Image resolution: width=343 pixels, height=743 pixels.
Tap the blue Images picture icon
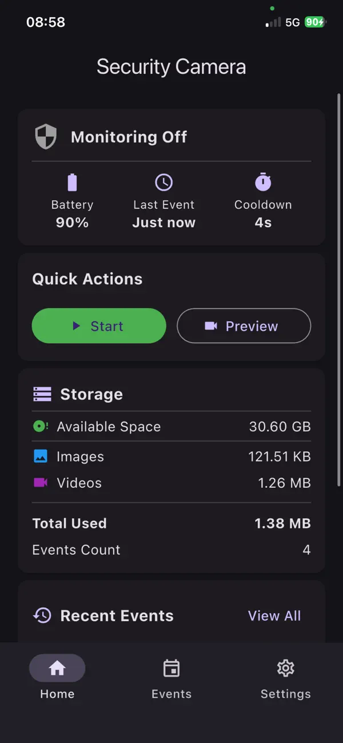click(x=40, y=456)
